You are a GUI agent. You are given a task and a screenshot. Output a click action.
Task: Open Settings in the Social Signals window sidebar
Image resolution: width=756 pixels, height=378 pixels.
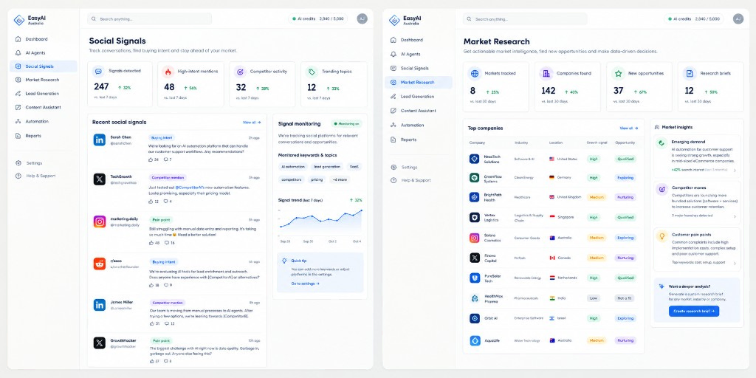(34, 163)
